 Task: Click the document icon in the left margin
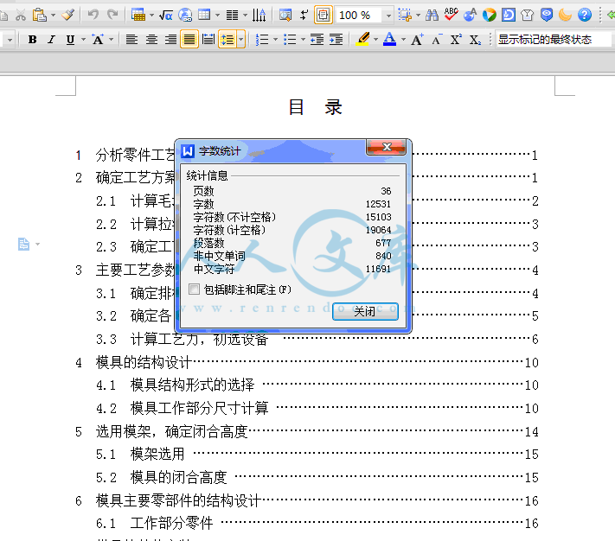tap(23, 244)
